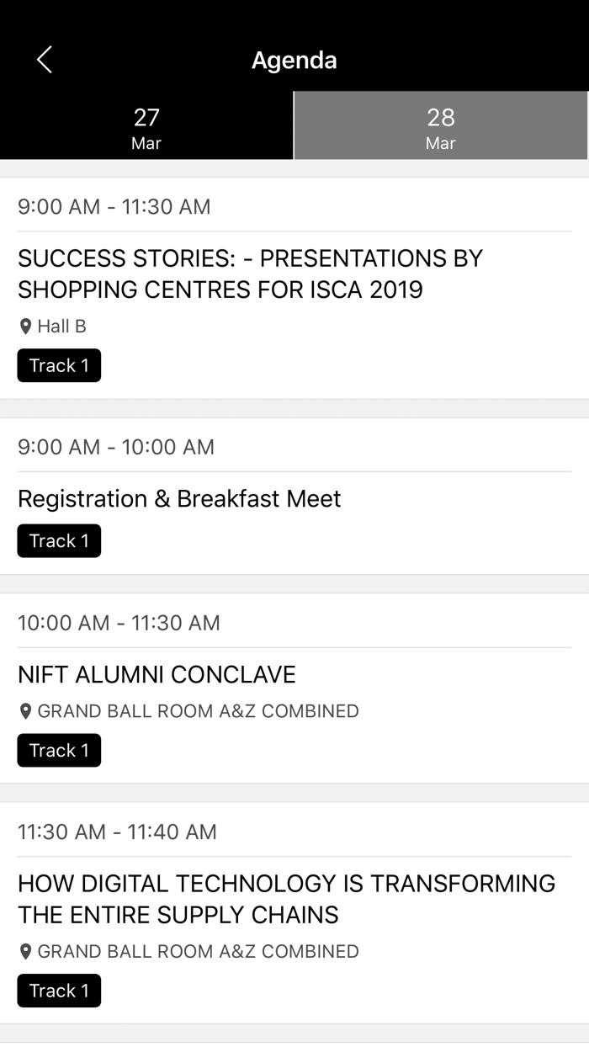The image size is (589, 1047).
Task: Tap the Hall B venue label
Action: (x=61, y=327)
